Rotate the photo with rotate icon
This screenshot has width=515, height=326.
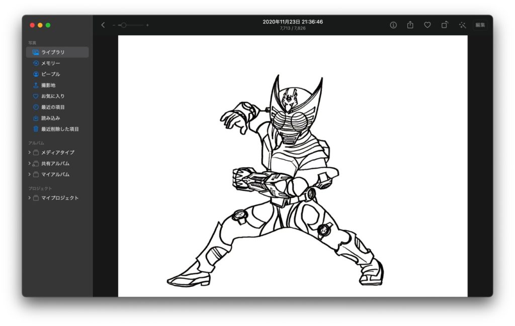[x=445, y=25]
